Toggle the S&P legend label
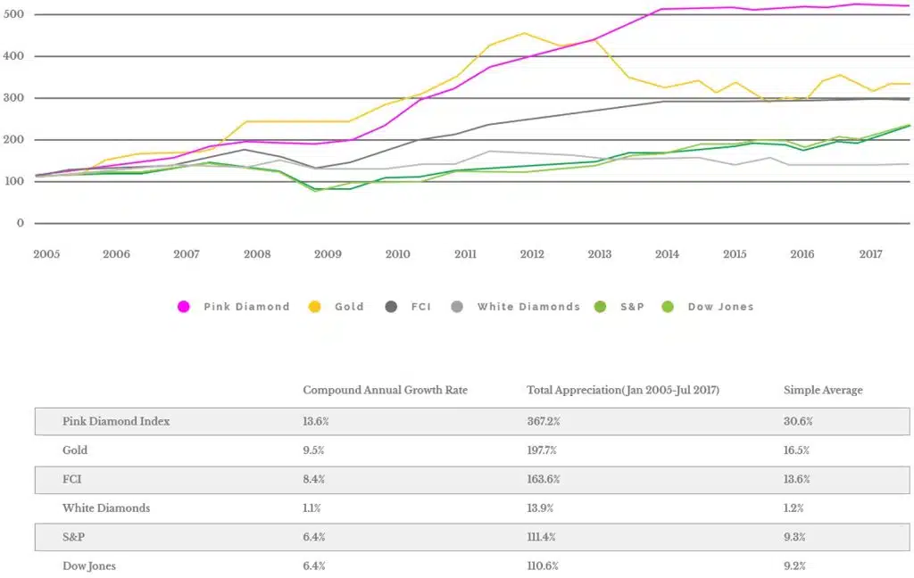This screenshot has width=914, height=578. click(x=633, y=307)
